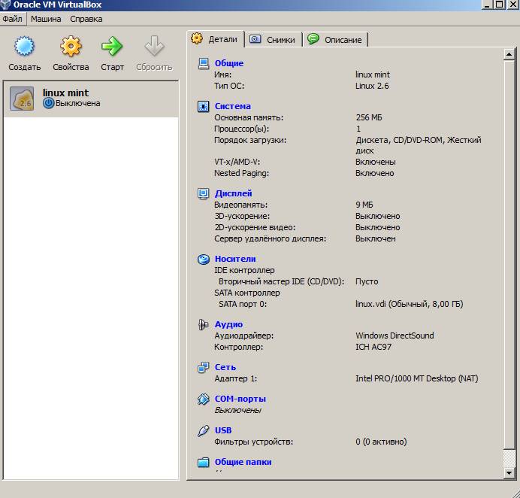Click the Выключена state text of linux mint
This screenshot has height=498, width=520.
click(78, 103)
